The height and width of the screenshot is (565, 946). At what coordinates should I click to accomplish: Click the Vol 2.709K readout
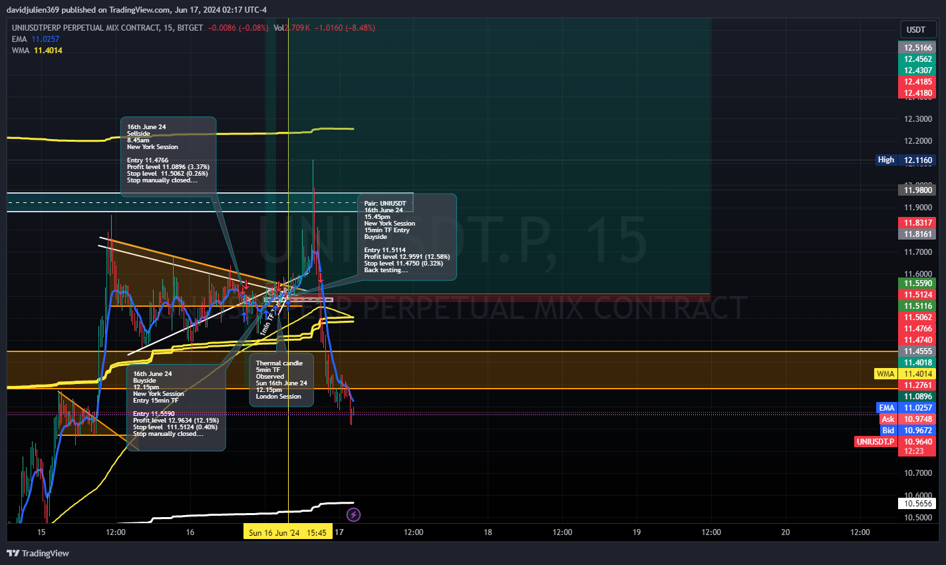292,28
